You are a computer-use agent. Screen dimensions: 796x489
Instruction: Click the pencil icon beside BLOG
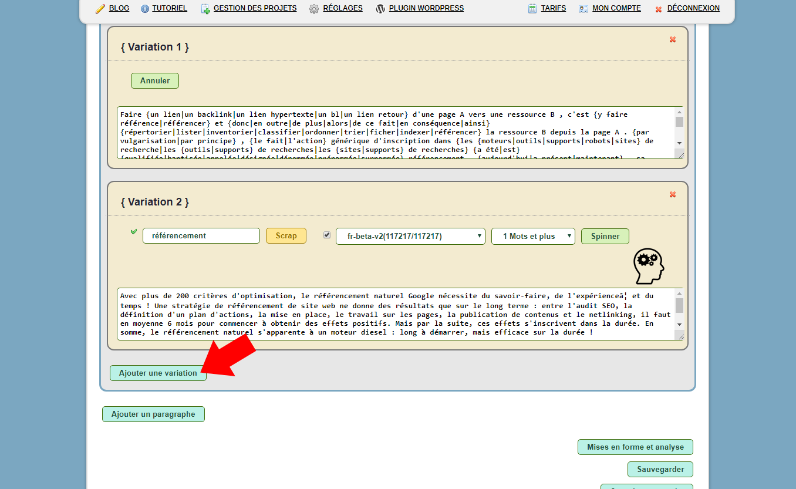(x=100, y=9)
